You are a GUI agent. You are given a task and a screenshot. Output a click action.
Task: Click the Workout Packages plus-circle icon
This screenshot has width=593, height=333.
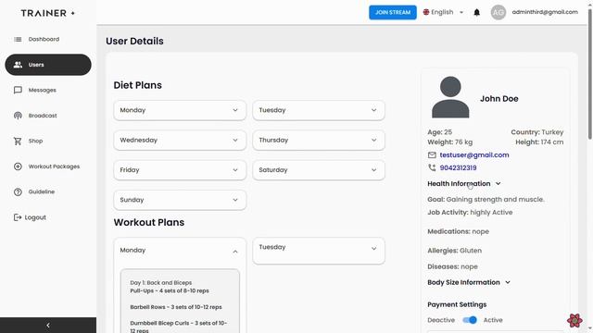(x=18, y=166)
